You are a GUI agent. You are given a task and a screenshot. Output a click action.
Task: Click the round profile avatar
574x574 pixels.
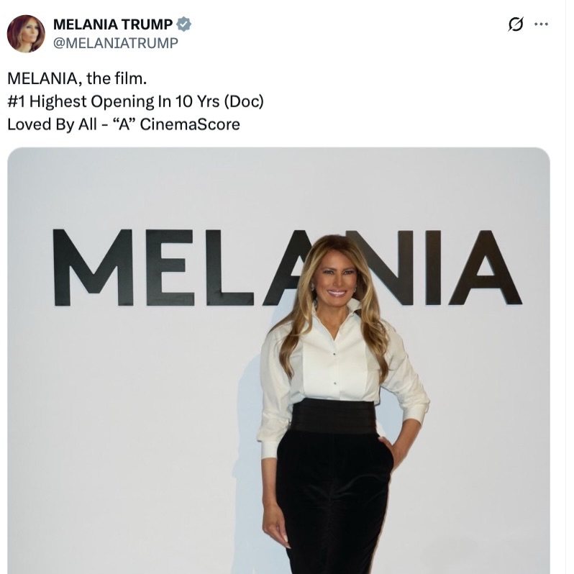tap(26, 34)
